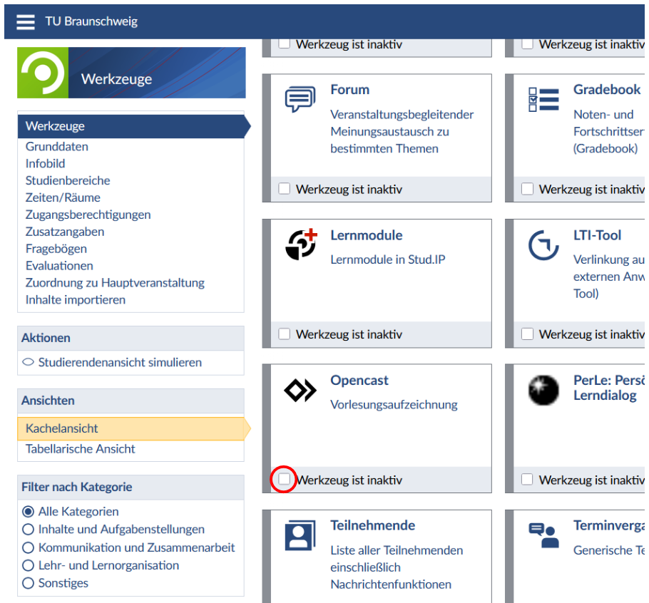
Task: Activate the Gradebook tool checkbox
Action: tap(527, 189)
